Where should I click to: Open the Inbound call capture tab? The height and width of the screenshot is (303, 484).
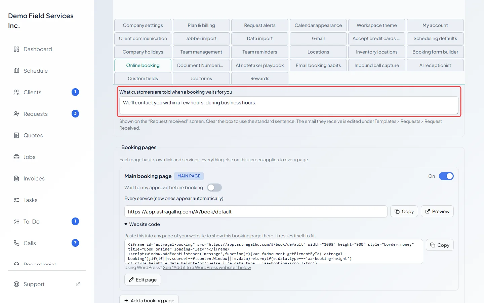pos(377,65)
